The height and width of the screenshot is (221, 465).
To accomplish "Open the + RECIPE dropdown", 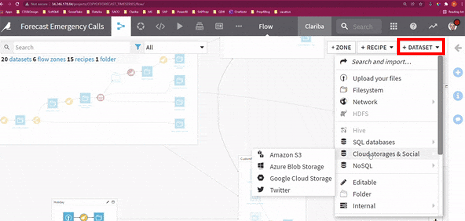I will pyautogui.click(x=377, y=47).
